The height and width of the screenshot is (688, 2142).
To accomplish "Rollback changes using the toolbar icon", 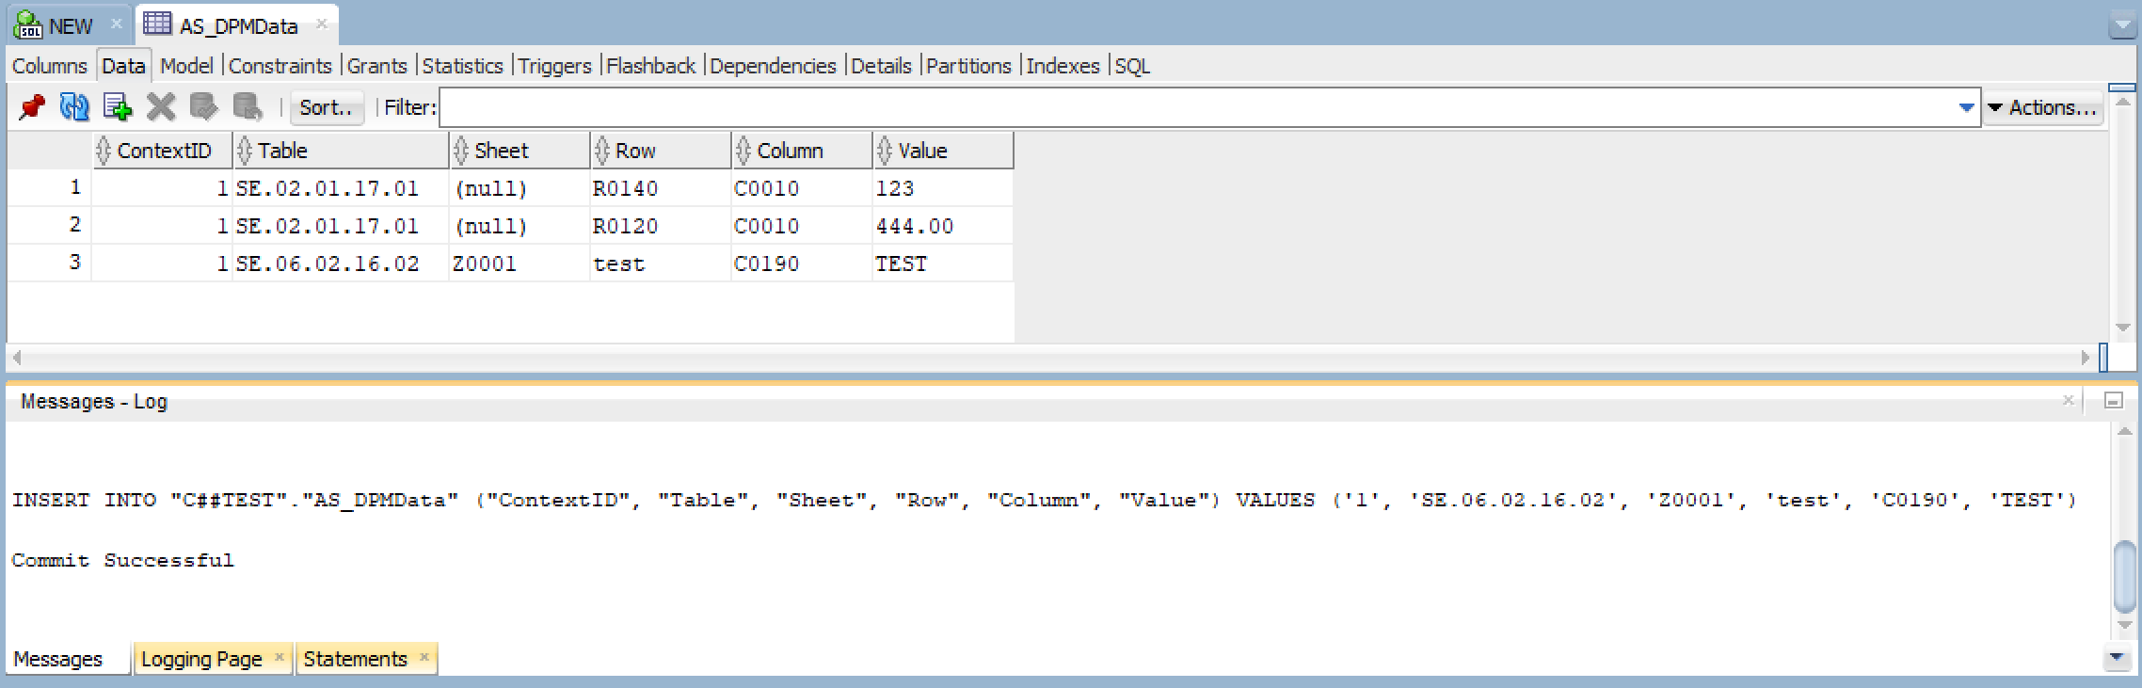I will 247,107.
